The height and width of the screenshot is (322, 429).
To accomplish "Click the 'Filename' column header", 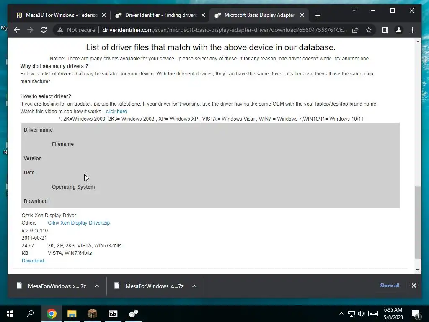I will point(63,144).
